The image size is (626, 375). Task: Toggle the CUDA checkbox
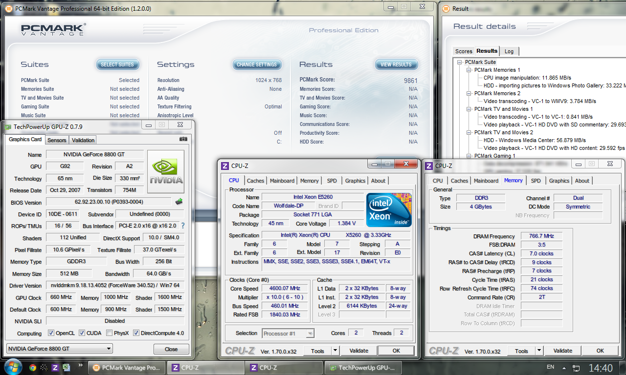tap(82, 333)
